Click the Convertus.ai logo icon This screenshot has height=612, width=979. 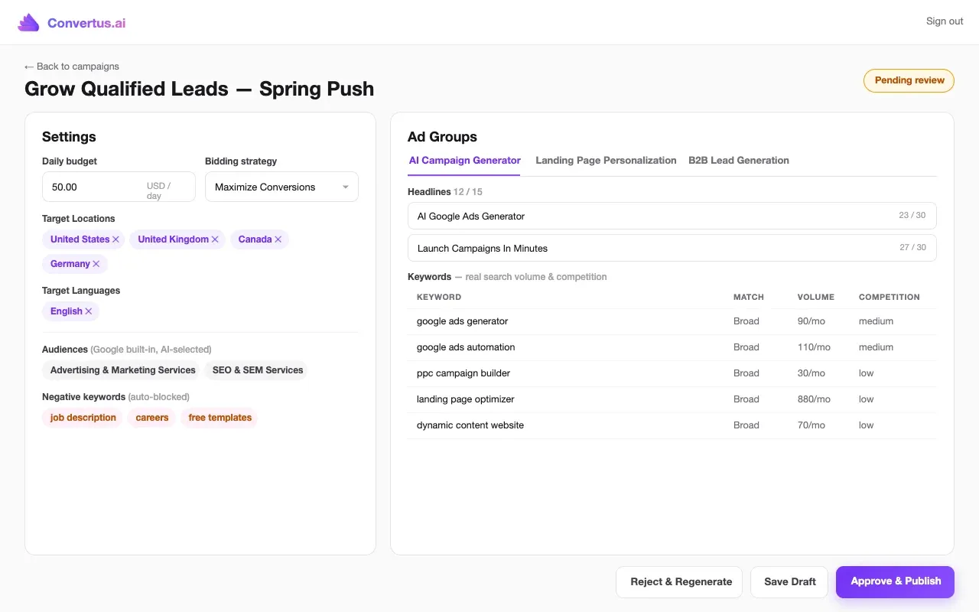[28, 23]
